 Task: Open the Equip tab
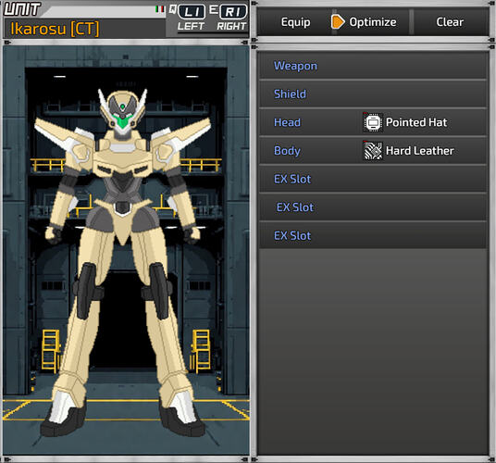click(x=295, y=22)
